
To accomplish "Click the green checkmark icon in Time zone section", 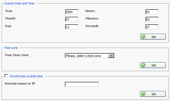I will click(x=143, y=65).
